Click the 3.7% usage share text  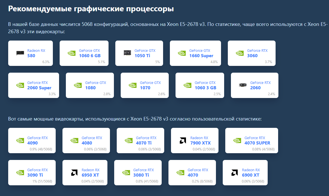[x=268, y=62]
